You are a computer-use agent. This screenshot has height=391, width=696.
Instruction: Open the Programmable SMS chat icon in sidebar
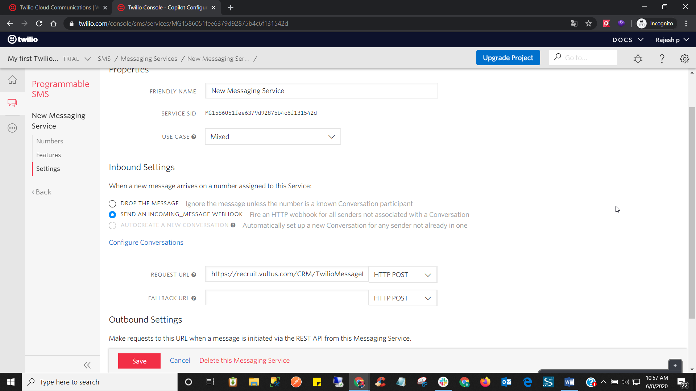click(x=12, y=103)
